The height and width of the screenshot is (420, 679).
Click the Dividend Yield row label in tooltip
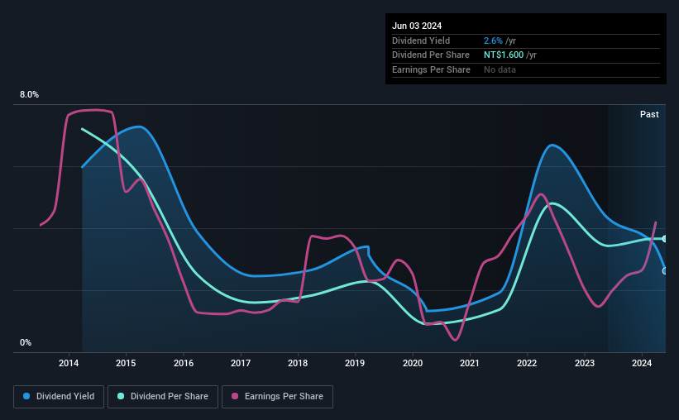pyautogui.click(x=421, y=41)
